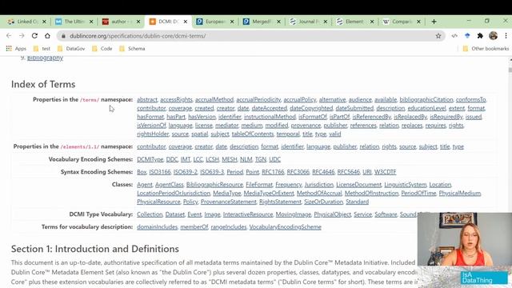Click the blue extension icon in toolbar

(467, 36)
